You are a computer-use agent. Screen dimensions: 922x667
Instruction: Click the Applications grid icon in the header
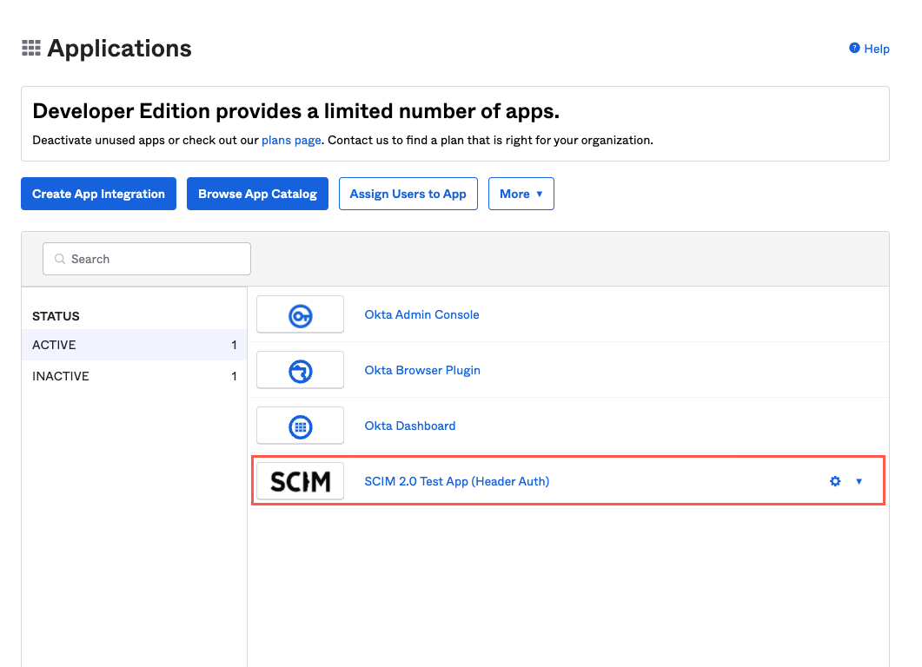30,48
